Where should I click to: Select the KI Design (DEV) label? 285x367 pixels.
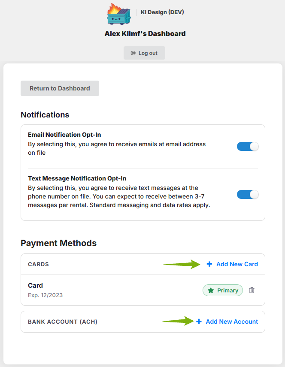(x=162, y=12)
